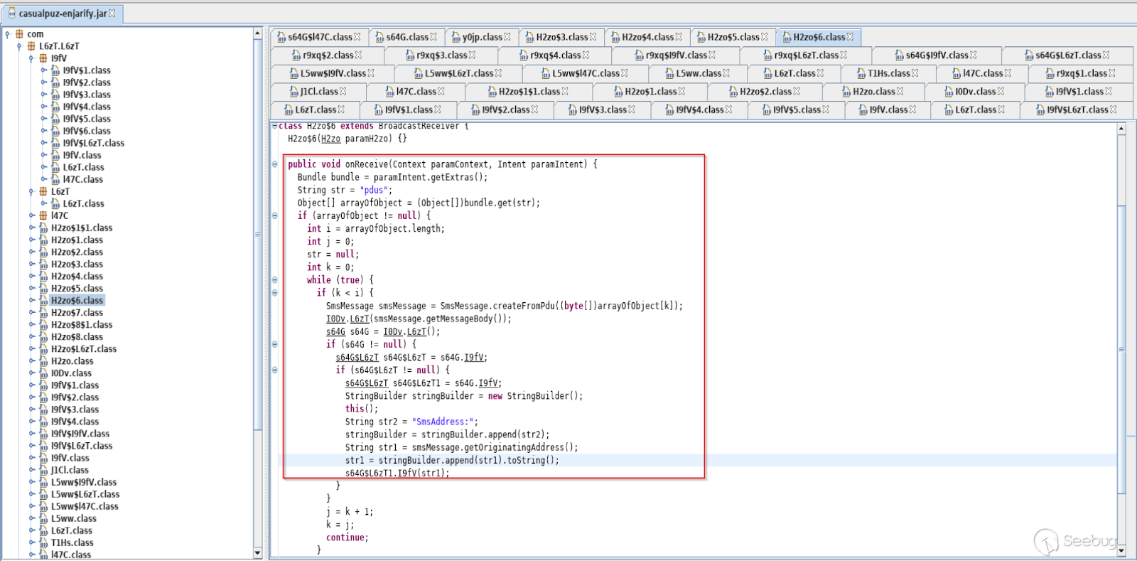1137x561 pixels.
Task: Select J1Cl.class in the file tree
Action: [x=70, y=470]
